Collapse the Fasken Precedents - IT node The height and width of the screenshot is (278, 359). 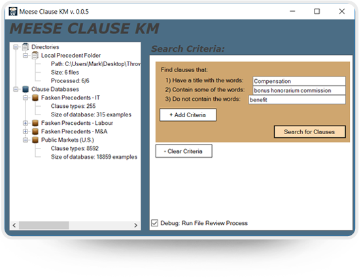(26, 97)
